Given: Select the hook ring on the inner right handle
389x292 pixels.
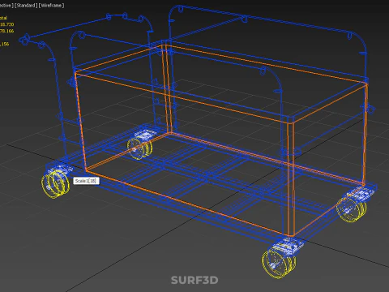Looking at the screenshot, I should tap(263, 71).
